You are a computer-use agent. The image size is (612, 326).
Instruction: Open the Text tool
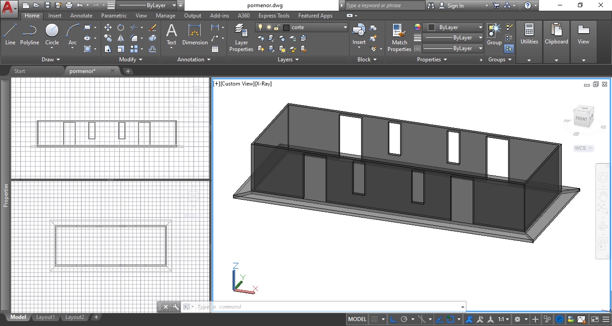[x=172, y=35]
